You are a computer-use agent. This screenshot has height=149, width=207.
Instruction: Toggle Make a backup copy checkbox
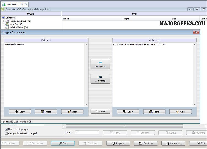coord(6,129)
